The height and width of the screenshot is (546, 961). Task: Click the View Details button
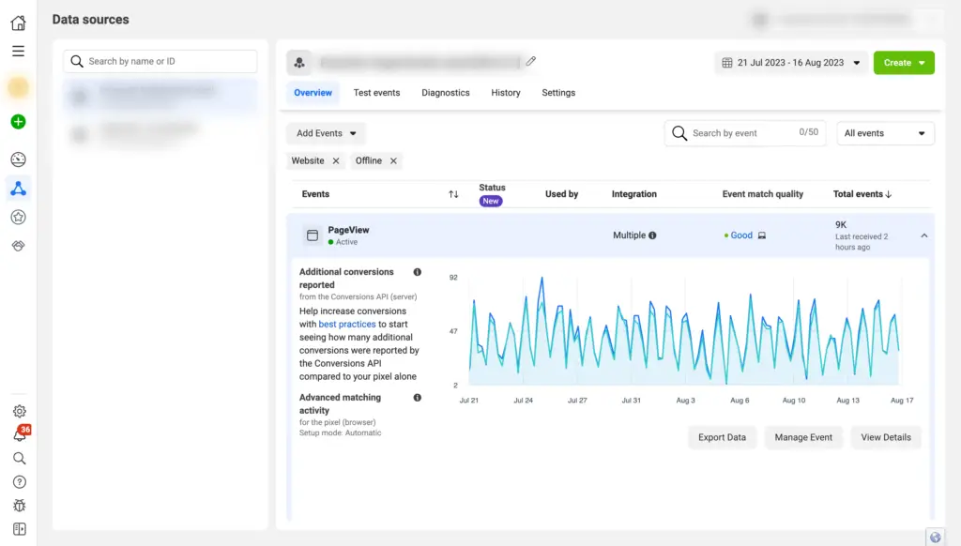tap(886, 437)
